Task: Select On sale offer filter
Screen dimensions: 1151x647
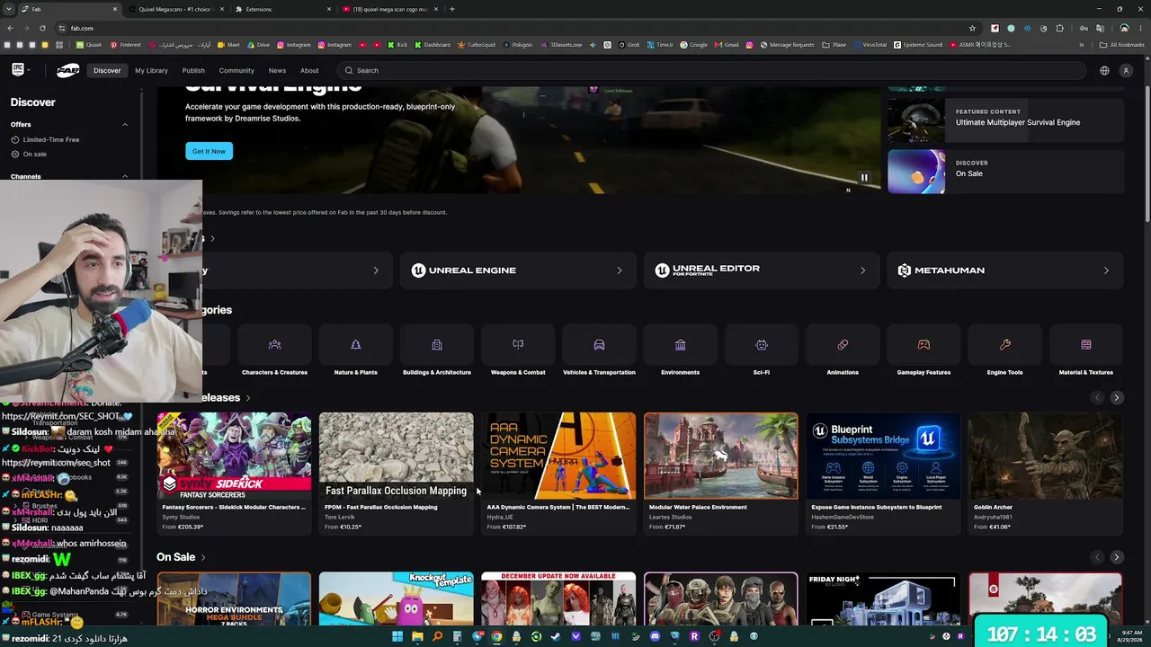Action: 29,154
